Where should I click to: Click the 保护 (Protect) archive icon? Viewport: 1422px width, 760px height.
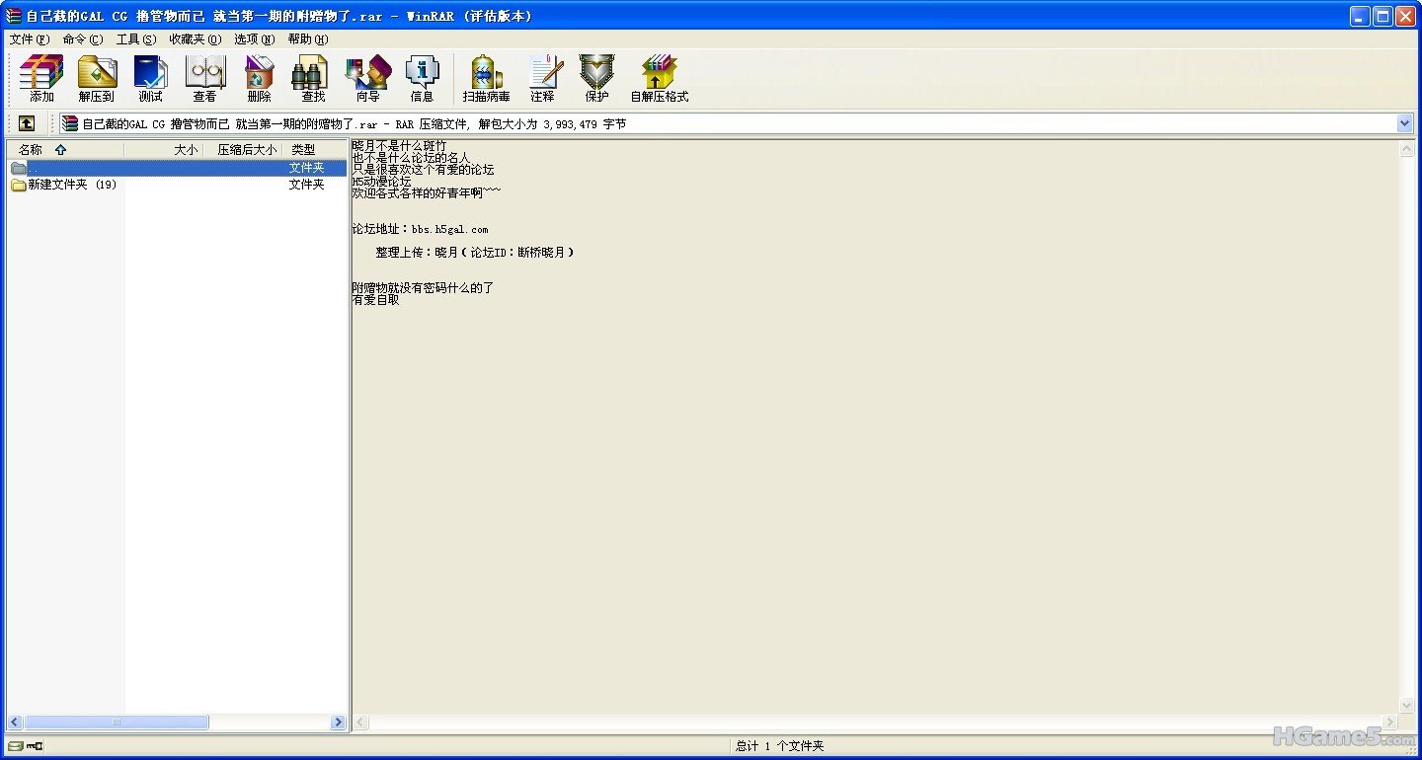596,79
